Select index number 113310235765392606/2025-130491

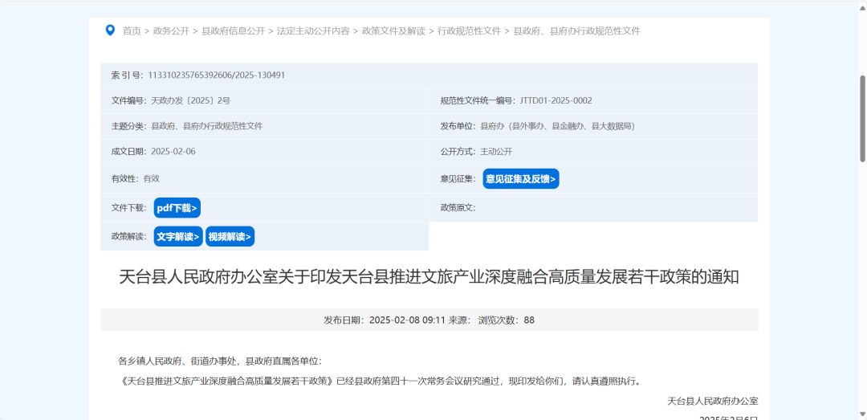tap(216, 75)
